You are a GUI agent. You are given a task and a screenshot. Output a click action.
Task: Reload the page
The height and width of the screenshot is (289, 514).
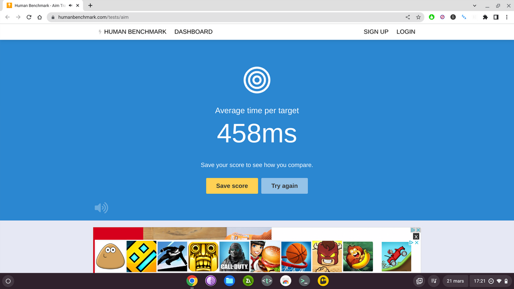[29, 17]
